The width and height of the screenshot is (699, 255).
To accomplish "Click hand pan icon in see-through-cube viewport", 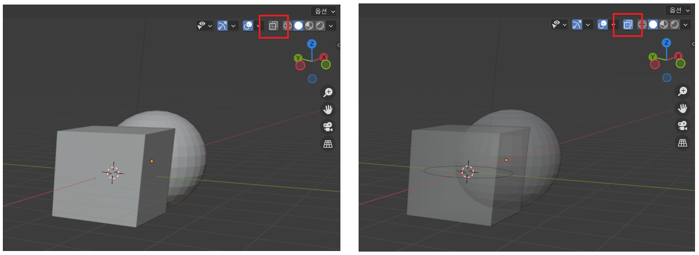I will point(683,108).
